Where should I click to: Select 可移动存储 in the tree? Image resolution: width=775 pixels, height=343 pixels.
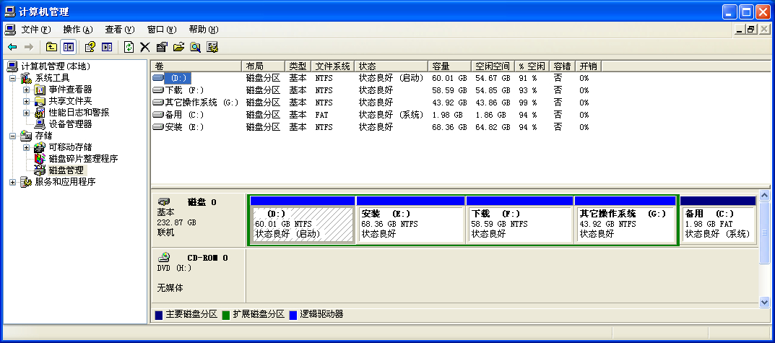(70, 147)
